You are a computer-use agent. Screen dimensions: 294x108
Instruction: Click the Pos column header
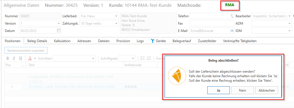click(13, 65)
